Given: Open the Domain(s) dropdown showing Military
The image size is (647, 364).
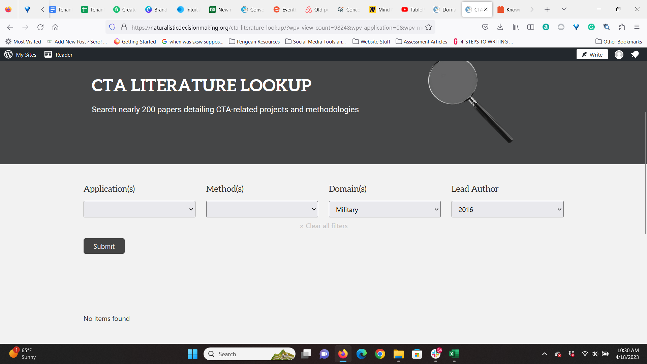Looking at the screenshot, I should coord(384,209).
